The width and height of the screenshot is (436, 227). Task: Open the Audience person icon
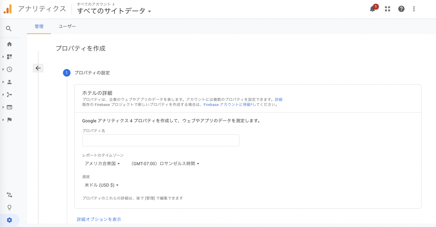(9, 82)
